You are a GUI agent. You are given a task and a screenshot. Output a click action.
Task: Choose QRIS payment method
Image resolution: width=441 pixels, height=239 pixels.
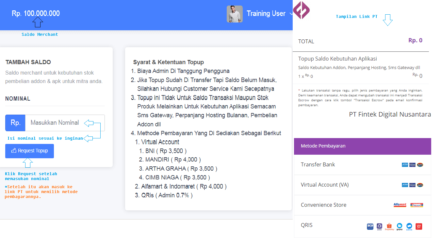[307, 225]
